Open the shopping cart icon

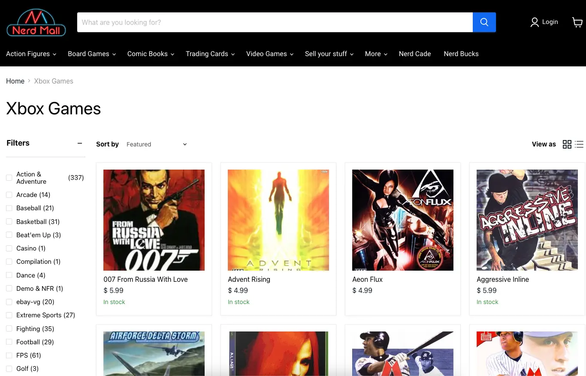(x=577, y=22)
